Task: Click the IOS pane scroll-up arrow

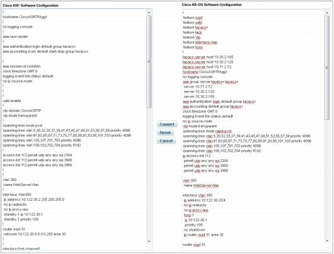Action: pyautogui.click(x=149, y=13)
